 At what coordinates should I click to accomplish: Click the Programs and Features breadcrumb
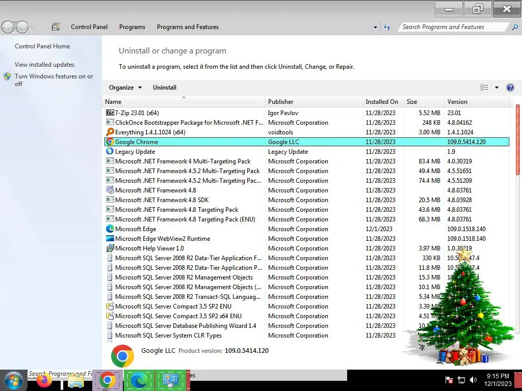click(x=188, y=27)
